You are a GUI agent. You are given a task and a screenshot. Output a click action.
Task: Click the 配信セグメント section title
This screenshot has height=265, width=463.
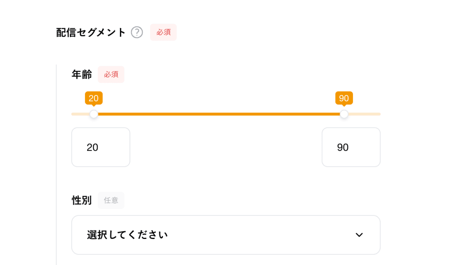click(90, 32)
